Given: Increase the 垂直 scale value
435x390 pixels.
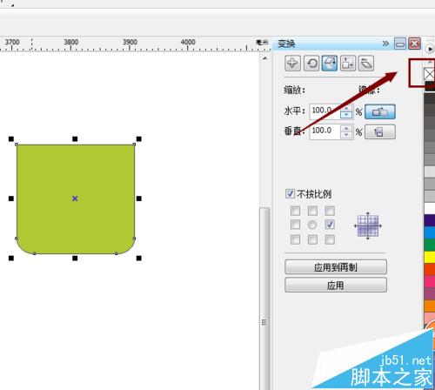Looking at the screenshot, I should point(346,129).
